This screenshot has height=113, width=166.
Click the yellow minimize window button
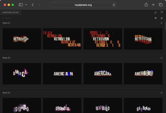(9, 5)
